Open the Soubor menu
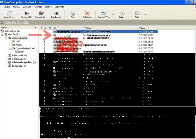 (x=7, y=7)
